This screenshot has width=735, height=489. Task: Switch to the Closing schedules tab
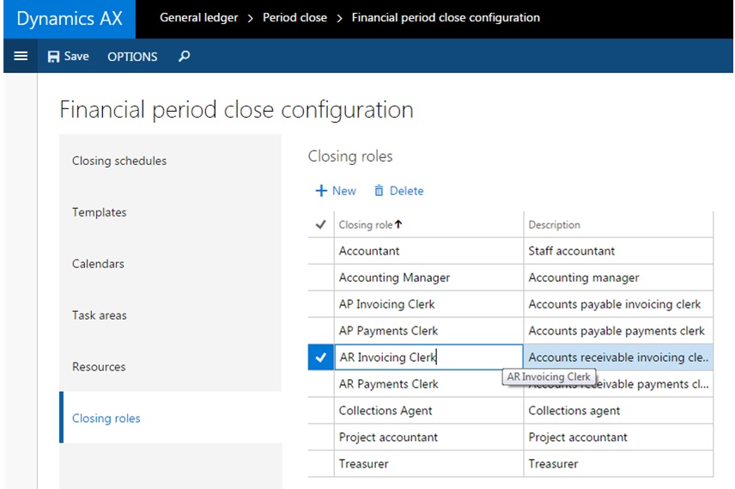tap(119, 161)
